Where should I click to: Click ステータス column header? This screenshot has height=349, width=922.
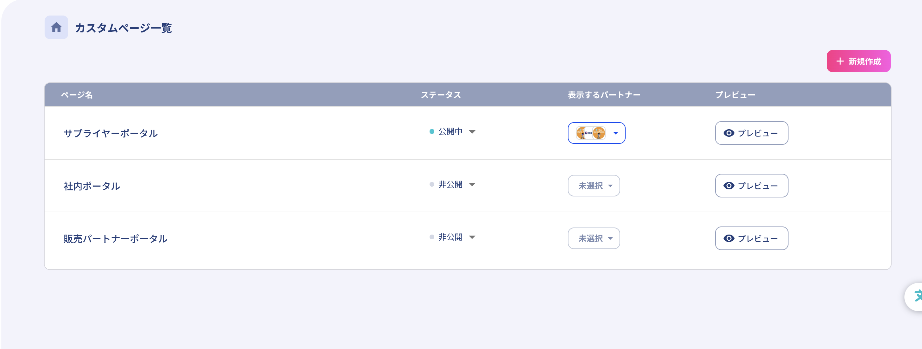441,95
